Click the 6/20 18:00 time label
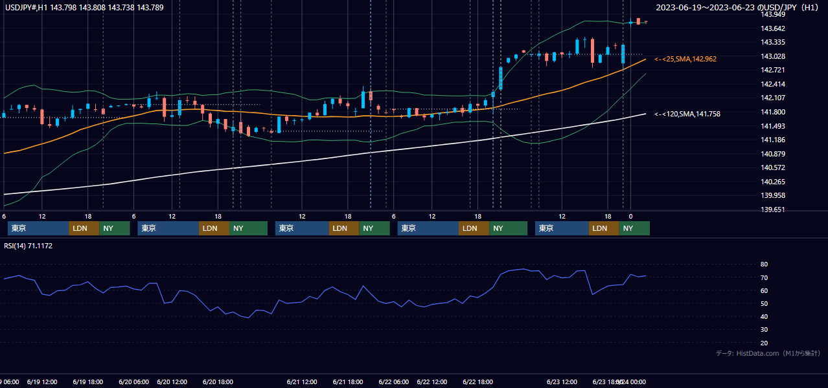This screenshot has height=388, width=828. (x=218, y=382)
